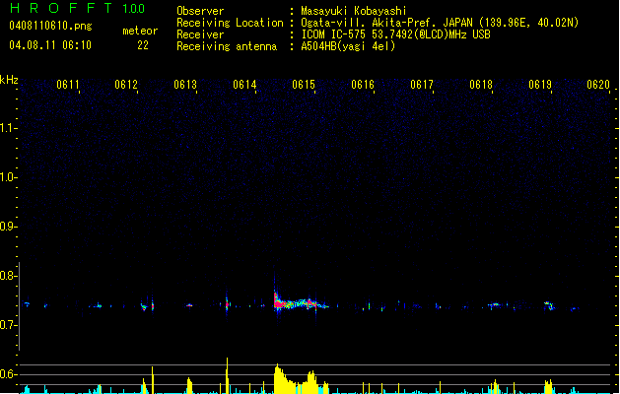Click the large meteor echo after 0614
Screen dimensions: 620x394
301,302
